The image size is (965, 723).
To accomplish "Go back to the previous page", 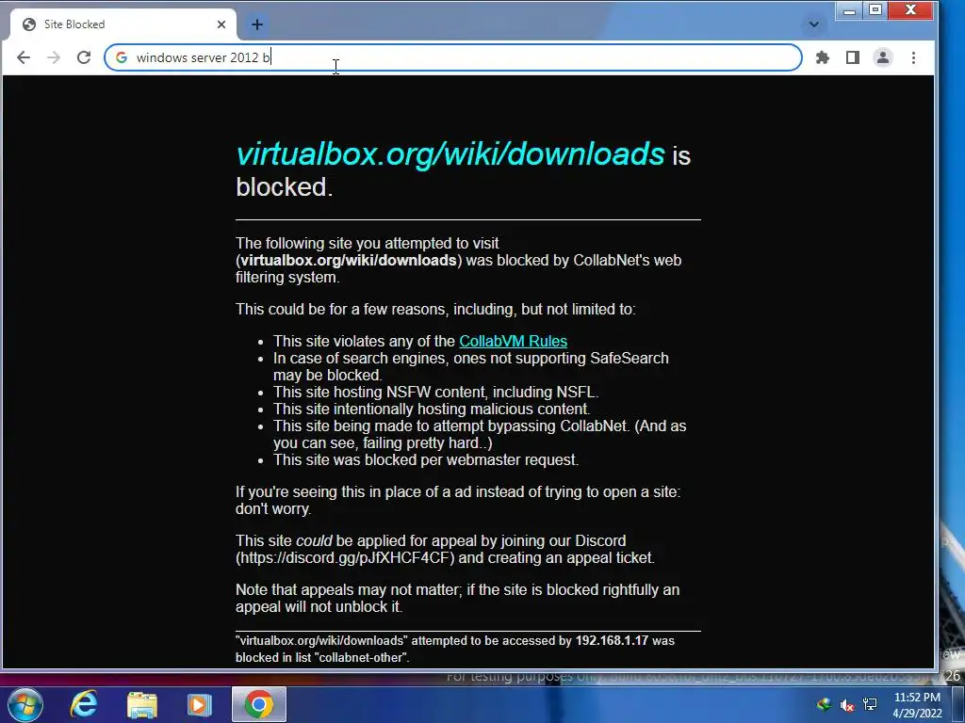I will pos(24,57).
